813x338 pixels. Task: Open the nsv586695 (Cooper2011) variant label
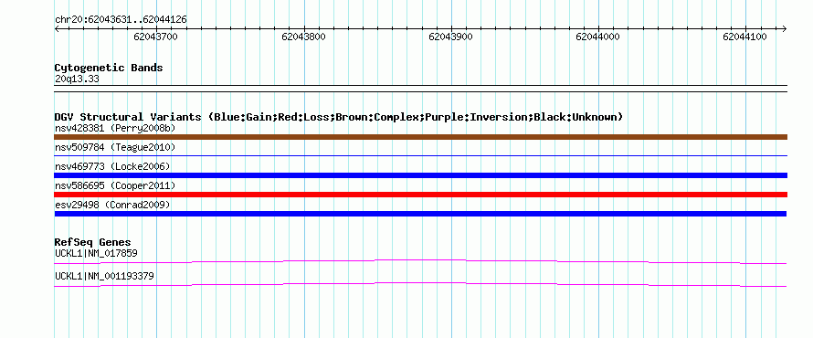click(x=115, y=185)
